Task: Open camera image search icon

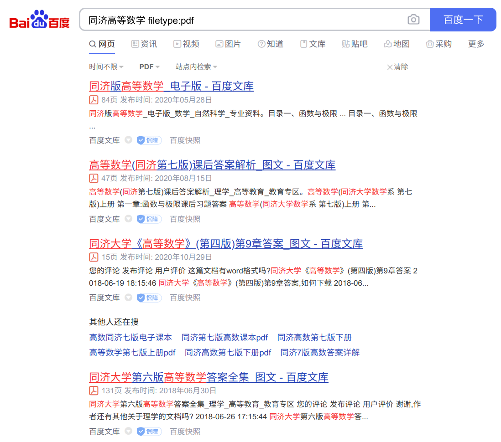Action: point(413,20)
